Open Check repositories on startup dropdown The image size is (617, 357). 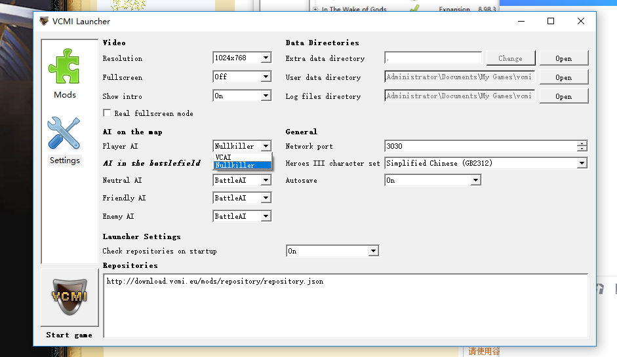coord(332,251)
